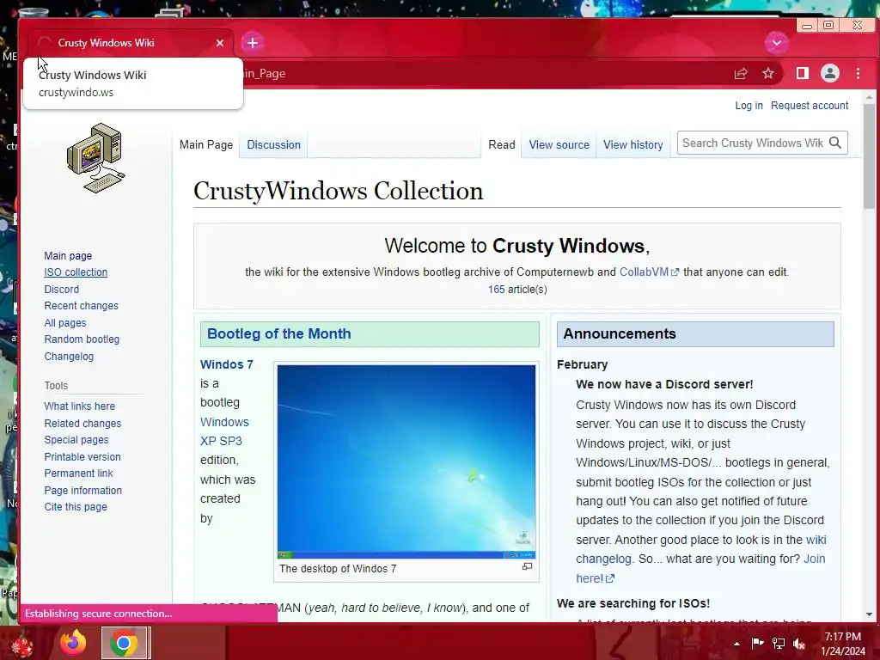The height and width of the screenshot is (660, 880).
Task: Show hidden tray icons arrow
Action: click(x=736, y=644)
